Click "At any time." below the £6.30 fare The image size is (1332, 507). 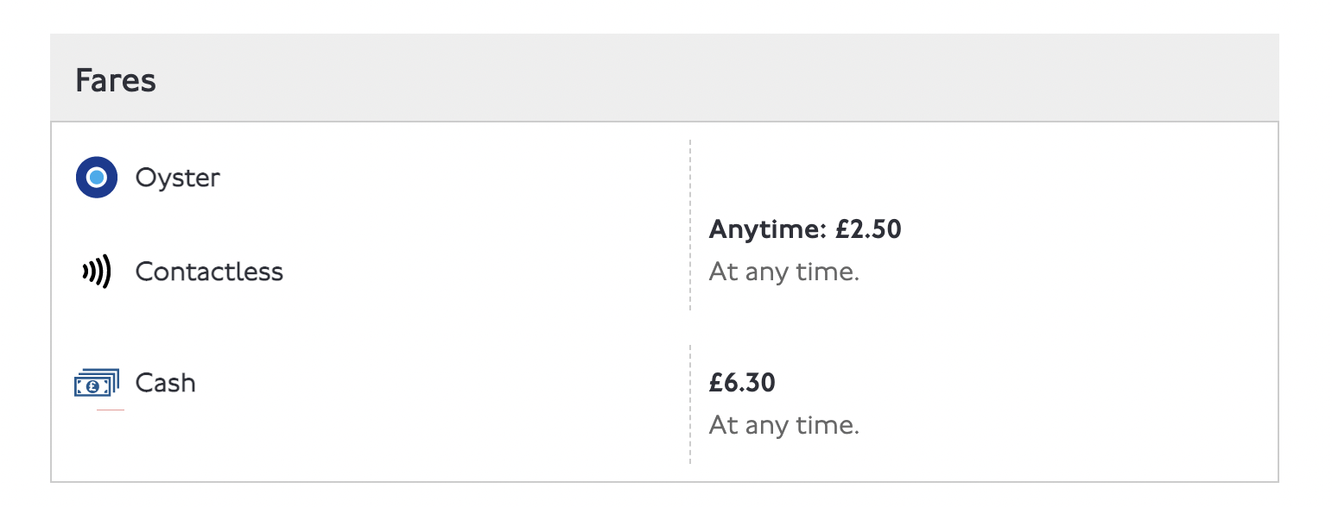click(x=783, y=425)
